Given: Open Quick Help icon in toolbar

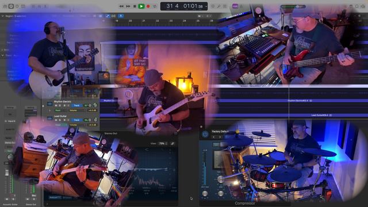Looking at the screenshot, I should pyautogui.click(x=17, y=6).
